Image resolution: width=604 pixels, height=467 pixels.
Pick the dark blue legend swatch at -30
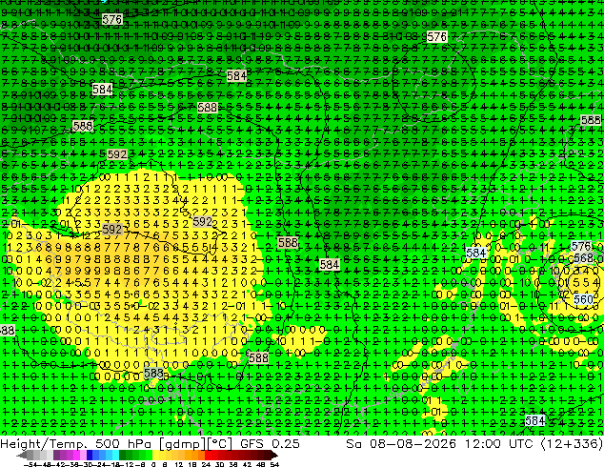tap(90, 456)
